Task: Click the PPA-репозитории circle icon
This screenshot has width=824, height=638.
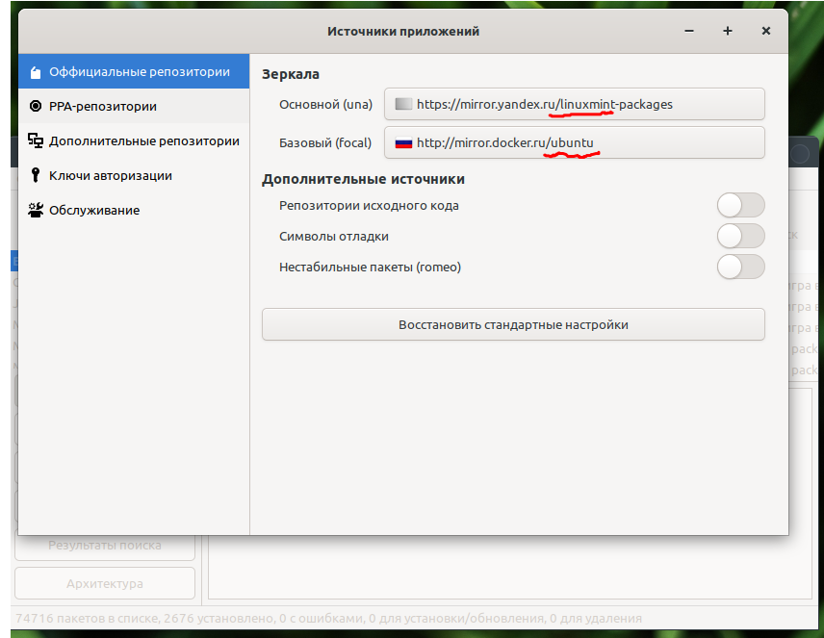Action: pos(36,106)
